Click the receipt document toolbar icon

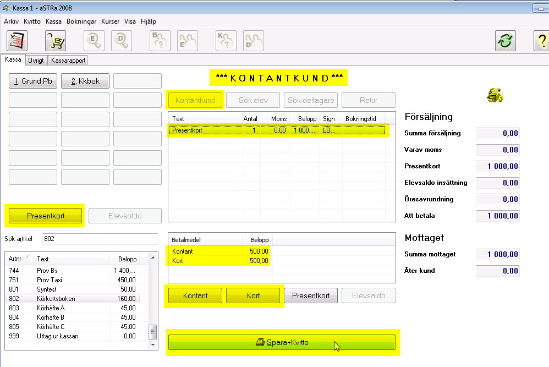pos(17,41)
